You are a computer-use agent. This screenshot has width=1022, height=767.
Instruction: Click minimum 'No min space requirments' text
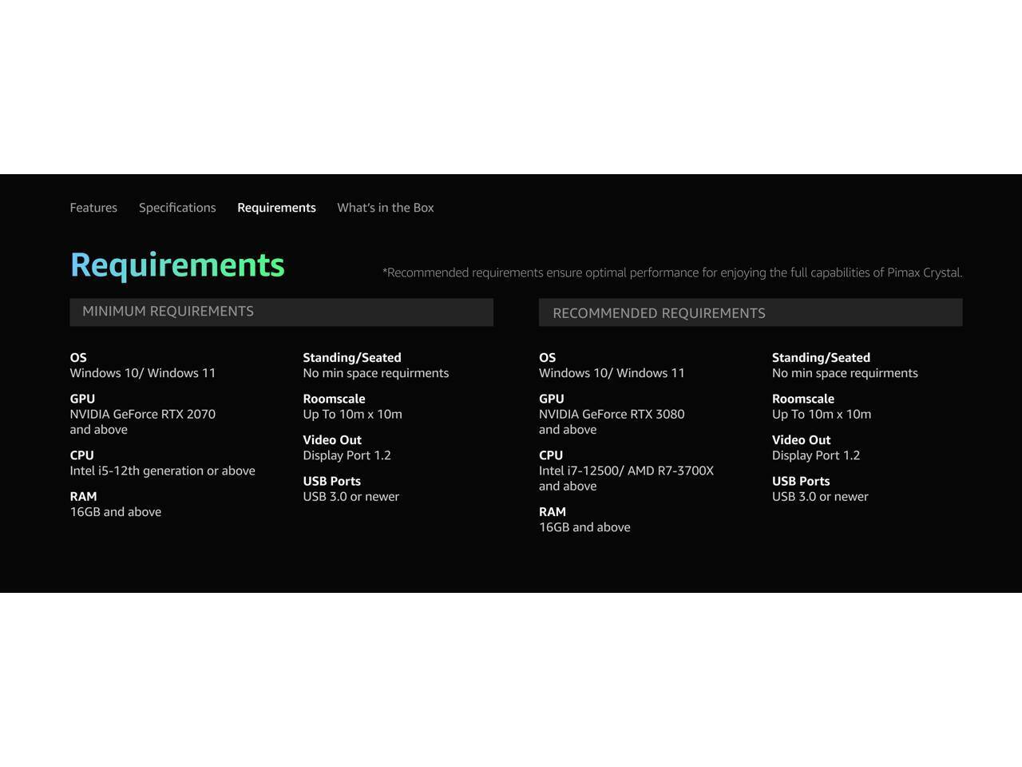click(x=376, y=373)
